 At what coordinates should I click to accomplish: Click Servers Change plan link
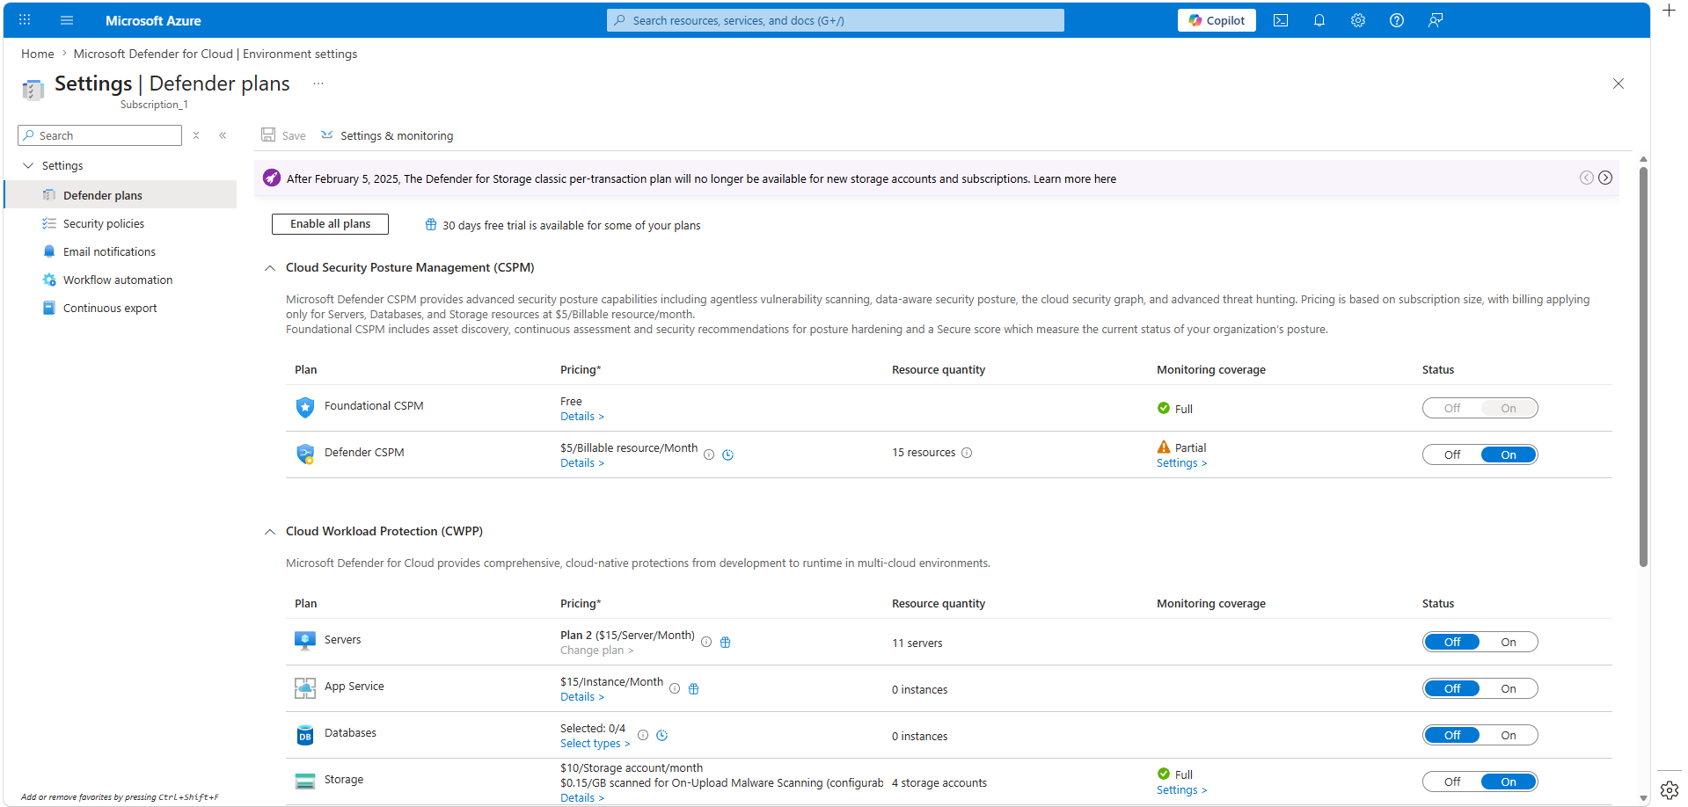[596, 651]
